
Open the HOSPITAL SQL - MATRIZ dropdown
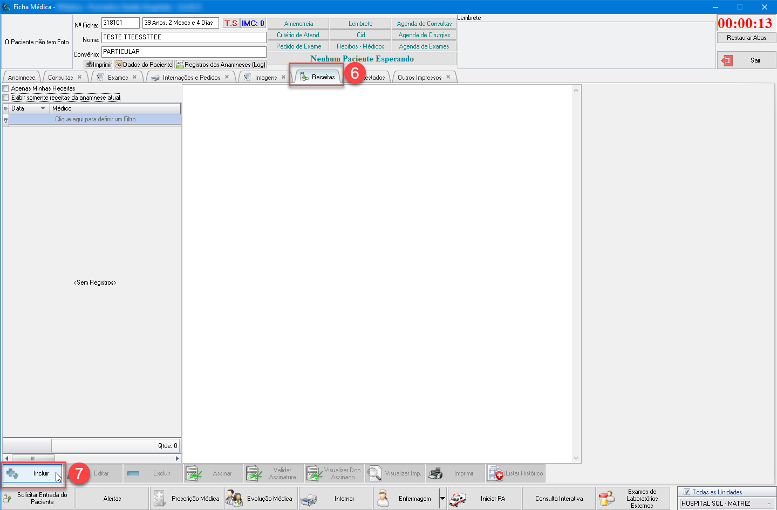(769, 504)
